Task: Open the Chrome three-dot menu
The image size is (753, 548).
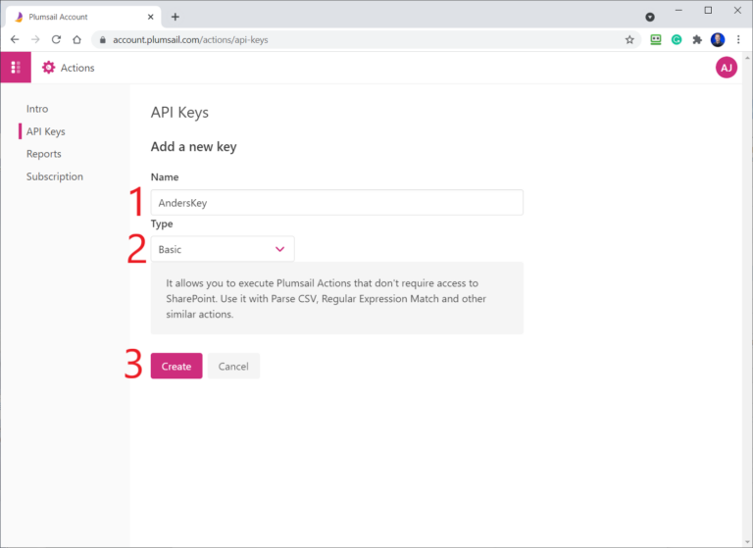Action: 738,40
